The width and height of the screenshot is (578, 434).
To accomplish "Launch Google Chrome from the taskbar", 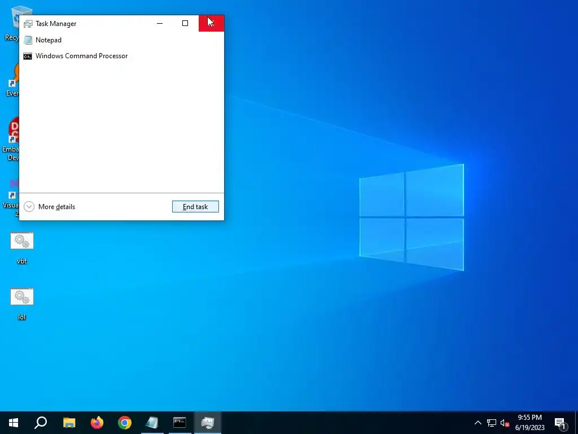I will [125, 423].
